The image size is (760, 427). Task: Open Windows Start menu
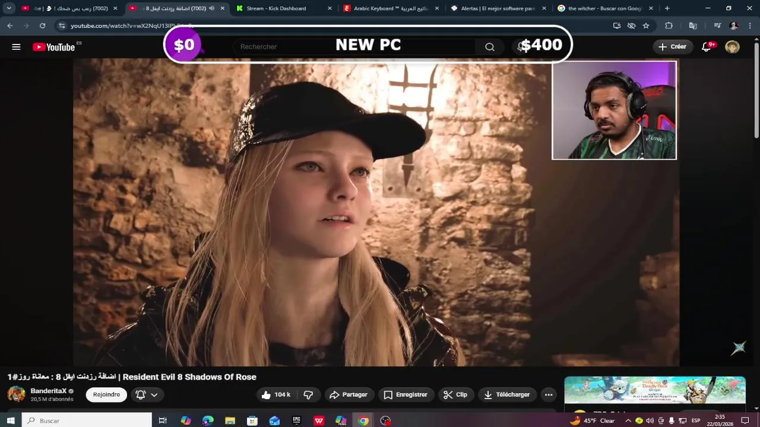tap(11, 420)
